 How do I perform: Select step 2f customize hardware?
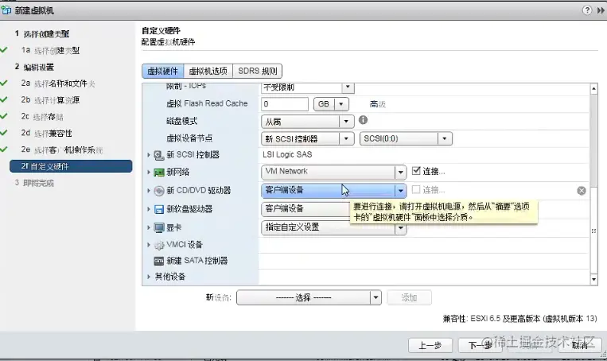point(71,166)
